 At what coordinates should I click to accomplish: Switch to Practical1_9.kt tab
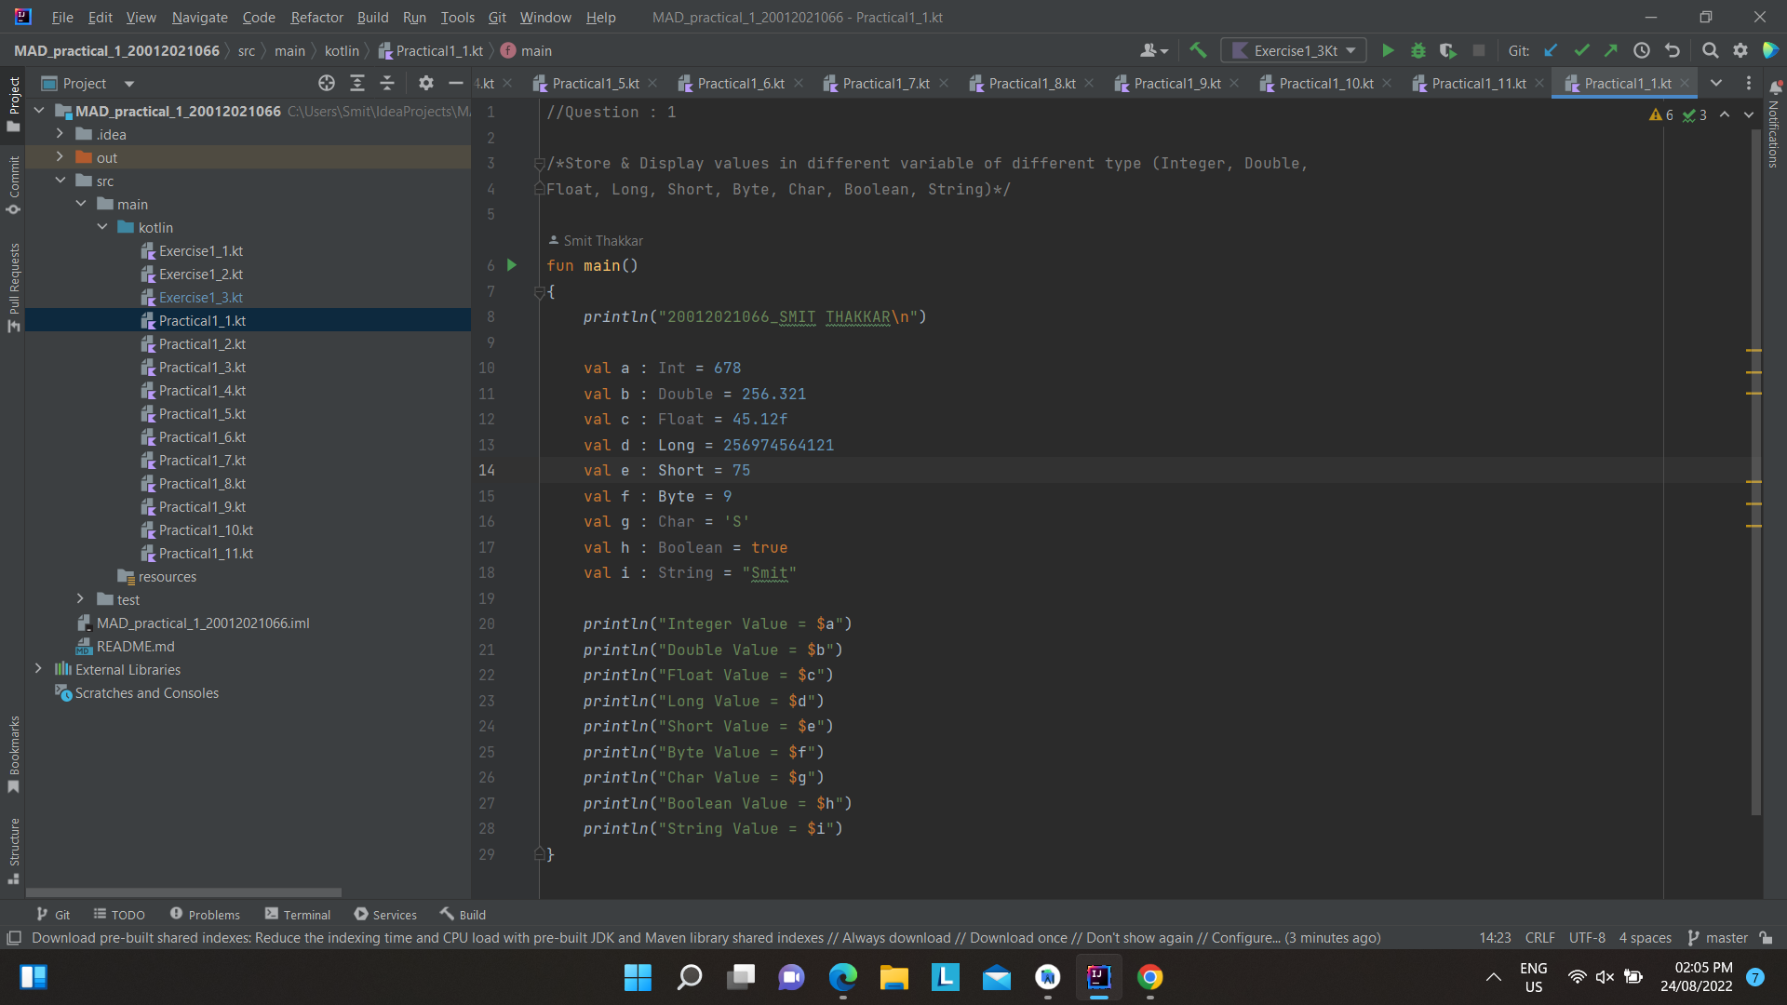1176,84
